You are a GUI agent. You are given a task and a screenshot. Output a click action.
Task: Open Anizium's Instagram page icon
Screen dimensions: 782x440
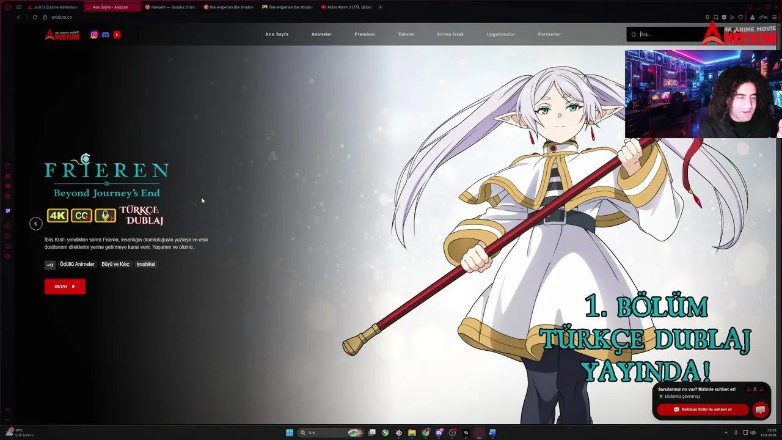pyautogui.click(x=94, y=35)
